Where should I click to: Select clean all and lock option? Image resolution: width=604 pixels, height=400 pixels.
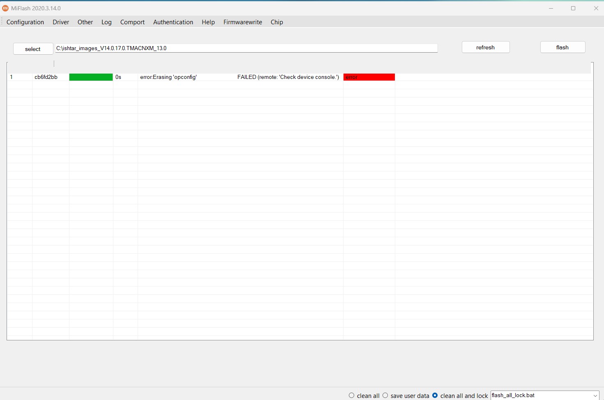coord(435,395)
